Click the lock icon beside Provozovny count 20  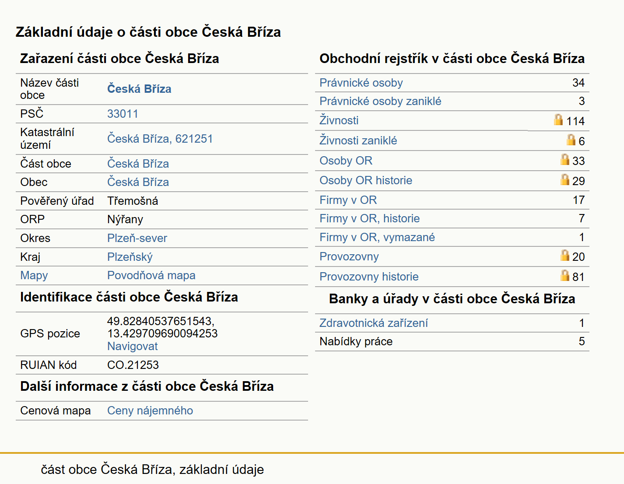pyautogui.click(x=565, y=255)
